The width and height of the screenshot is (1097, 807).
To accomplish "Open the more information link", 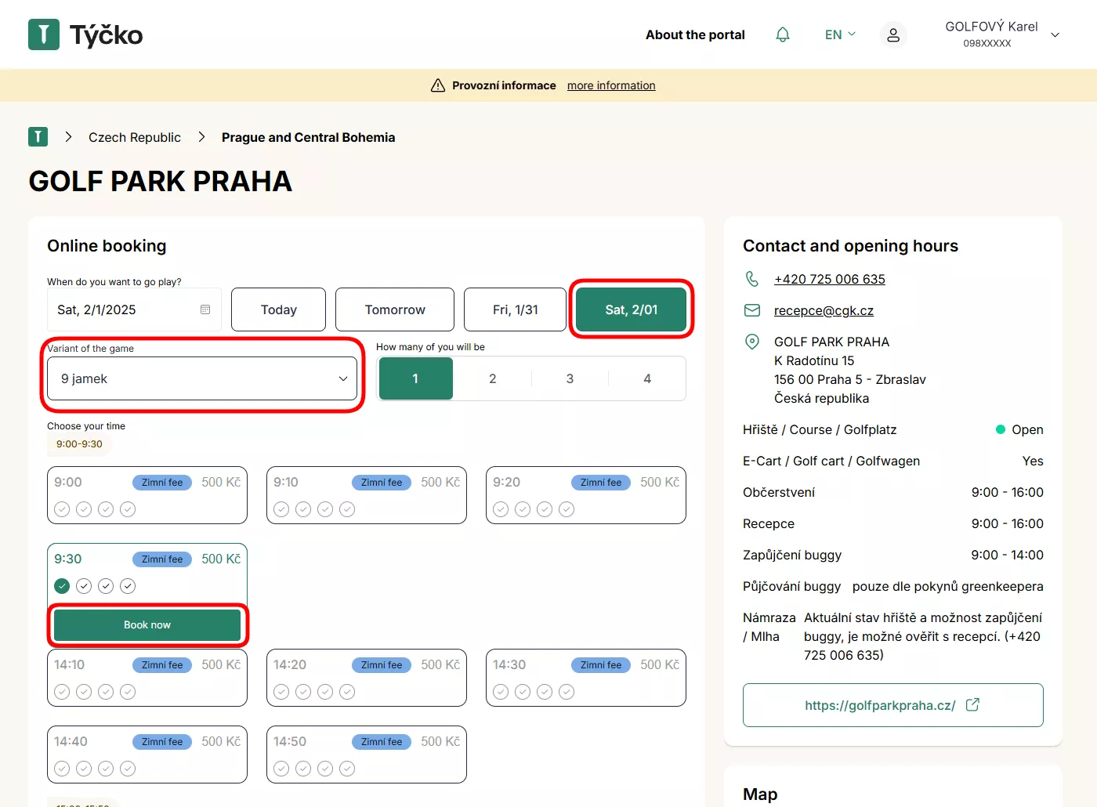I will click(611, 85).
